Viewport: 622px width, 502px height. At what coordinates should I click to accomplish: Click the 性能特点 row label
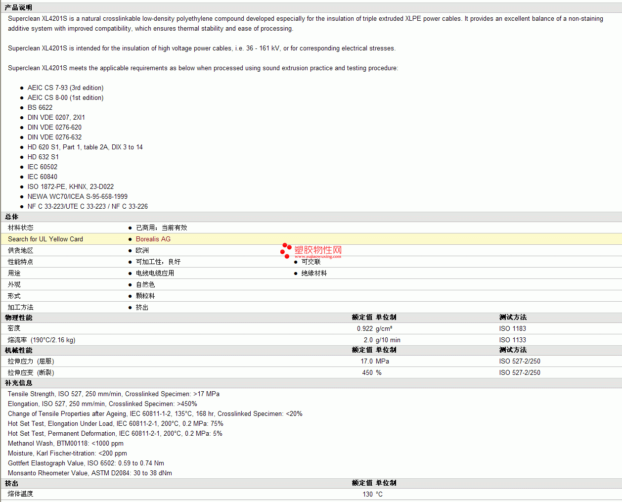coord(21,262)
